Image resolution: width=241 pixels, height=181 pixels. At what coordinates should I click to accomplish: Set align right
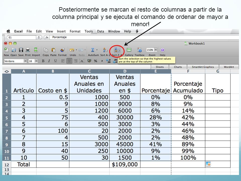pos(76,61)
